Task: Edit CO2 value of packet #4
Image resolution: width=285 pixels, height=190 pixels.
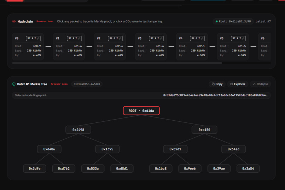Action: 197,38
